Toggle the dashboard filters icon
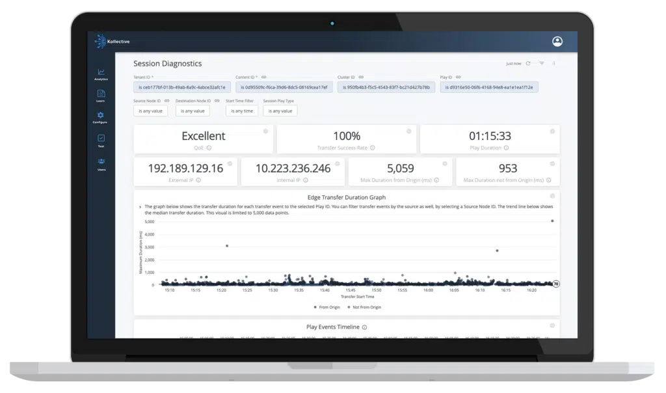666x393 pixels. [542, 63]
